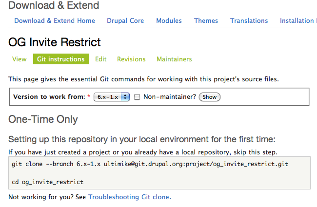Click the OG Invite Restrict page title
This screenshot has width=317, height=207.
(x=55, y=42)
